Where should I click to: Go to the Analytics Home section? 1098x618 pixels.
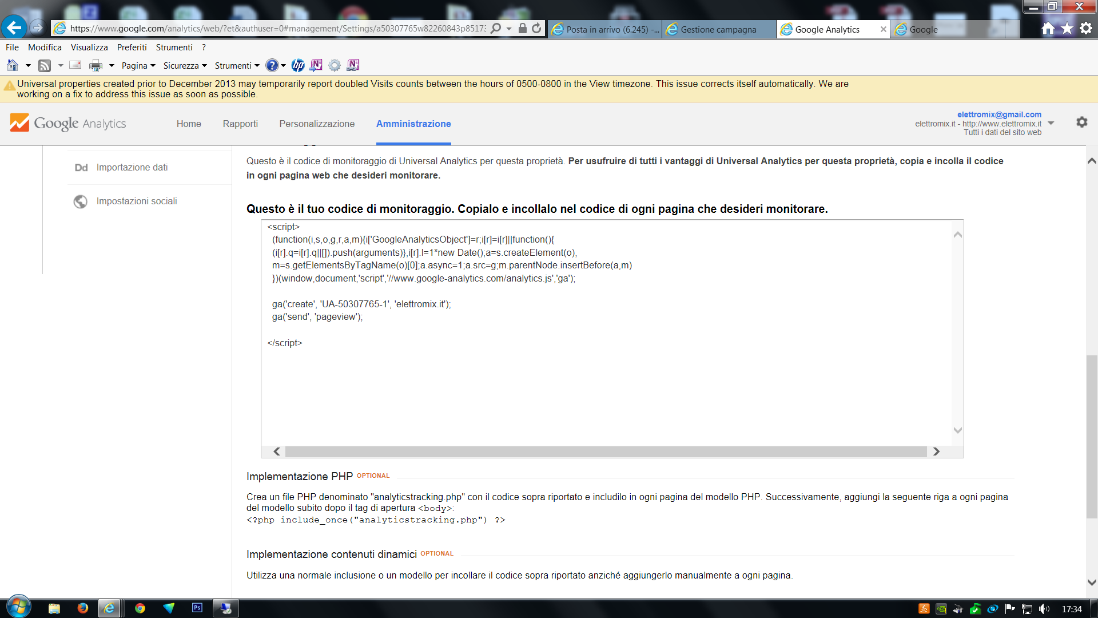click(x=189, y=124)
